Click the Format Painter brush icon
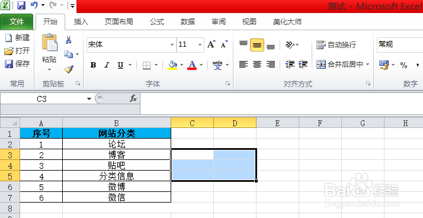Viewport: 423px width, 218px height. point(69,69)
